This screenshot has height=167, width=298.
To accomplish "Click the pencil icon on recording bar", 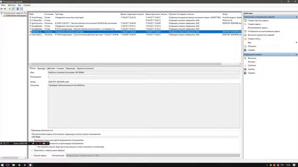I will (33, 143).
